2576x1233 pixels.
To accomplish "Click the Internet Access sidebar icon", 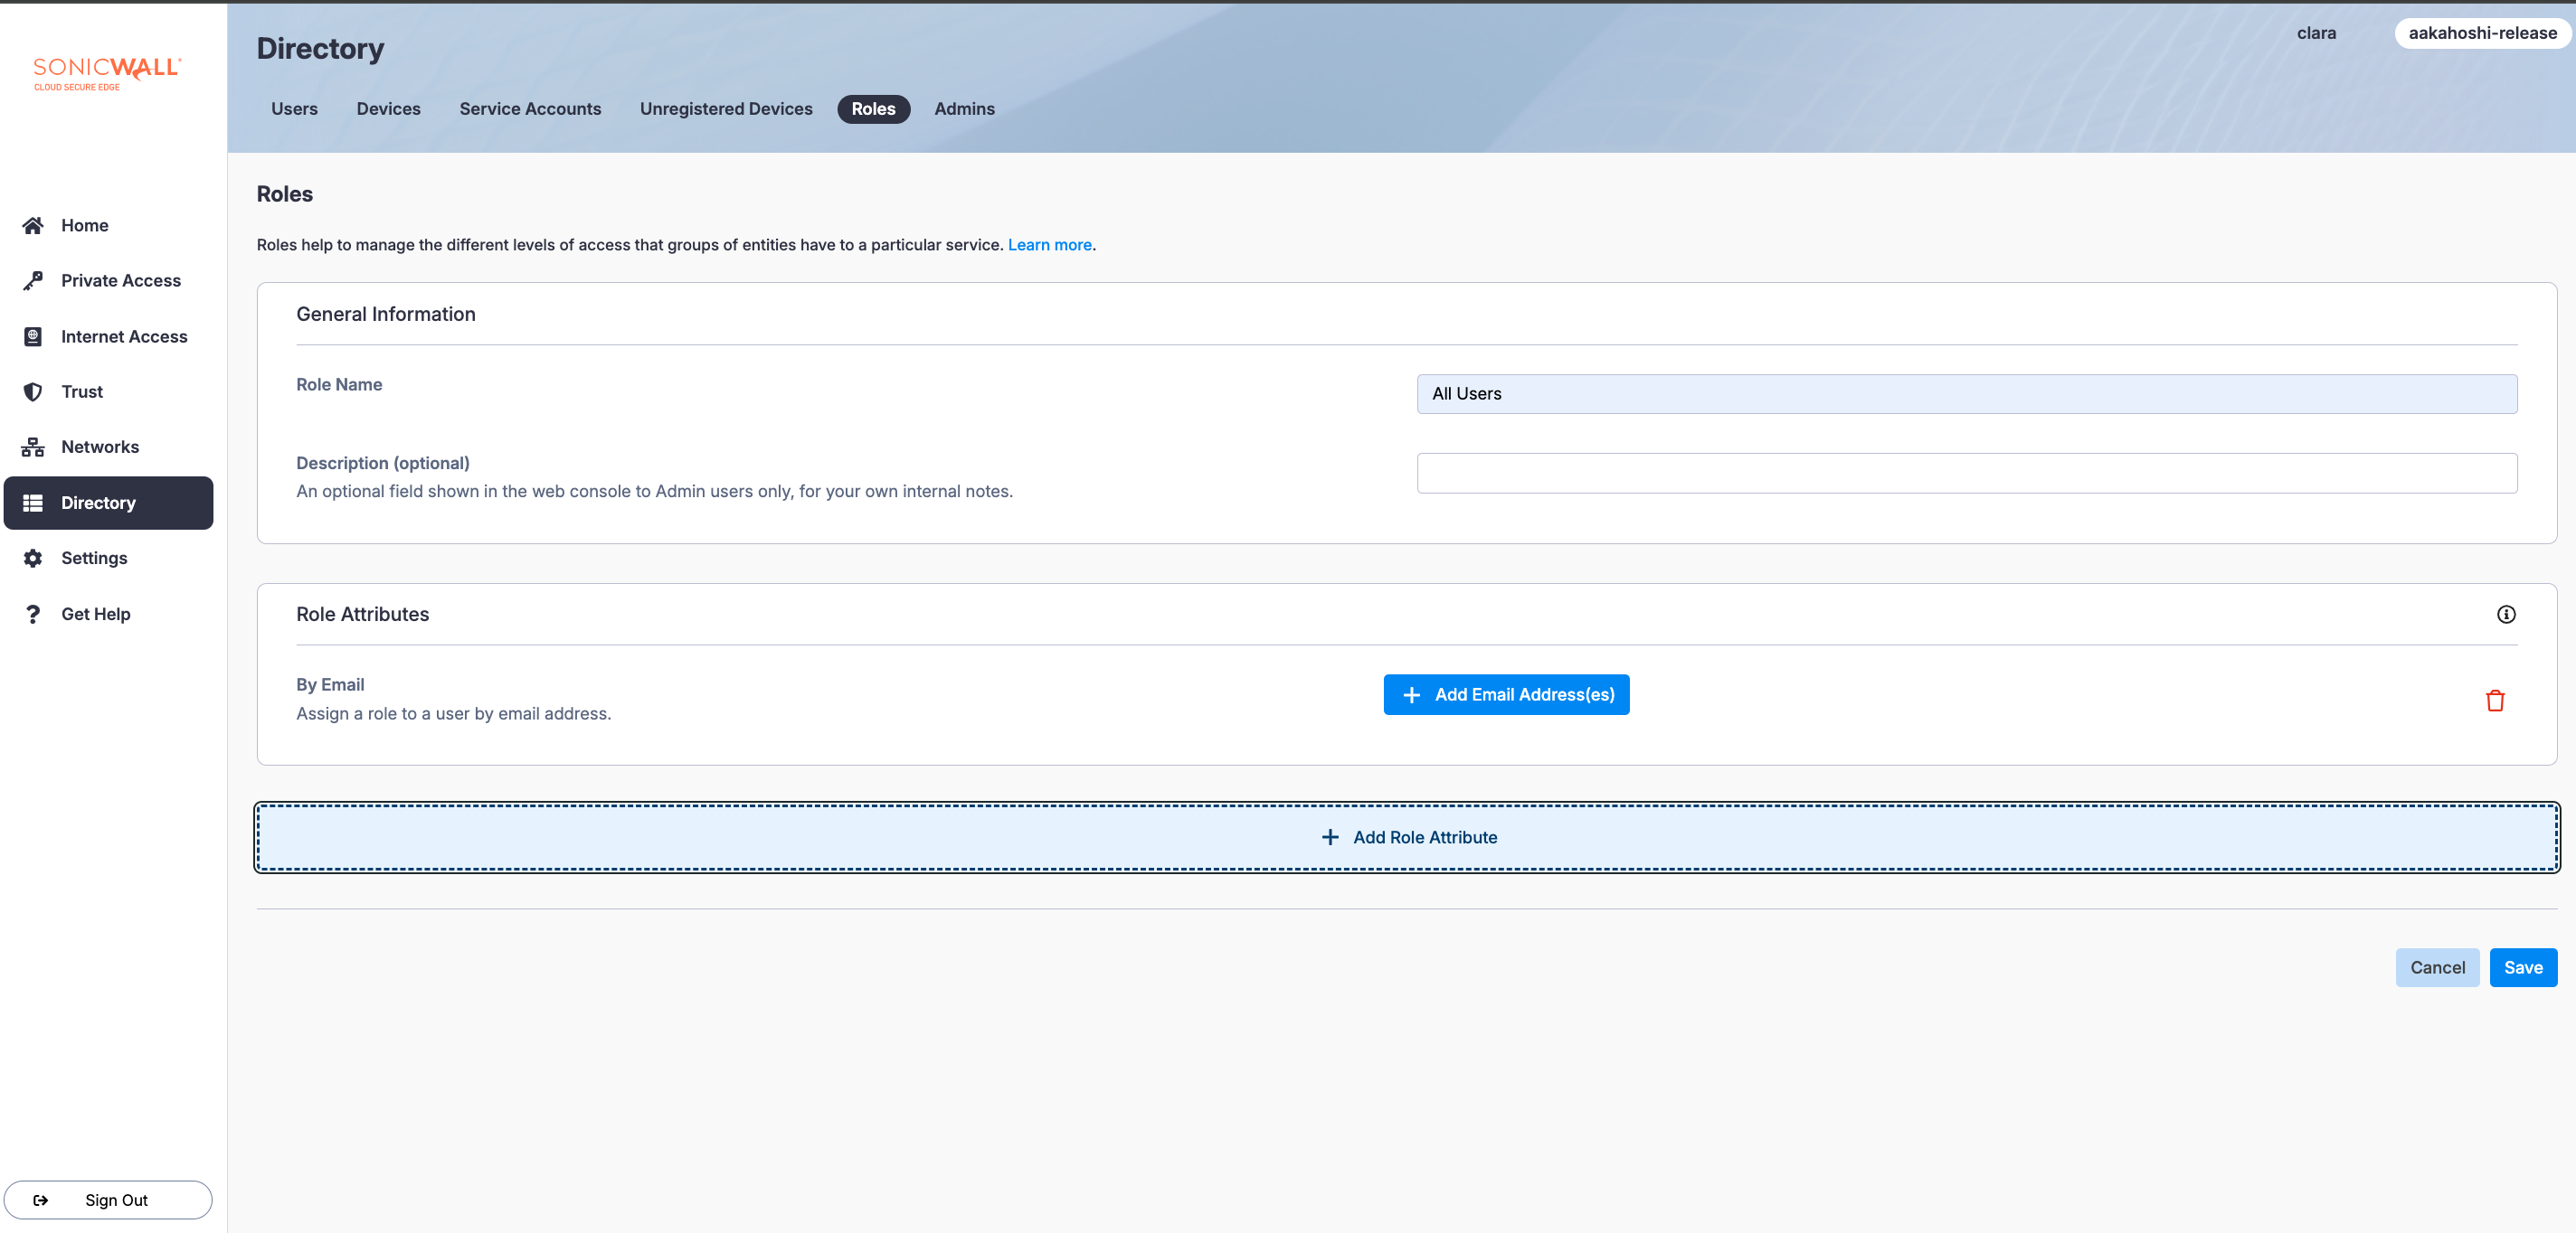I will (x=33, y=337).
